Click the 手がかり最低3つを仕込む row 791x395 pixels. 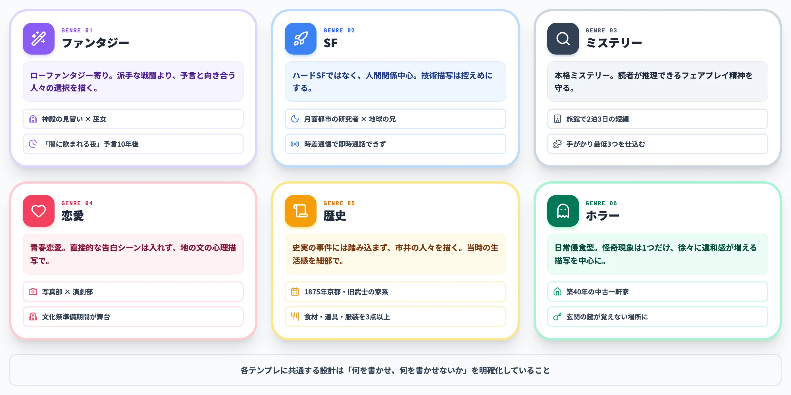click(x=657, y=144)
